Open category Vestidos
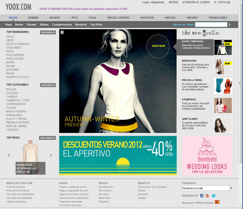Screen dimensions: 243x209 tap(12, 130)
